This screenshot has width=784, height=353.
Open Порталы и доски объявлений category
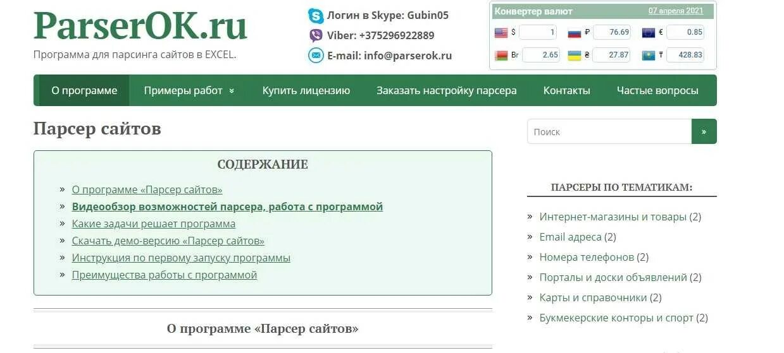coord(613,277)
